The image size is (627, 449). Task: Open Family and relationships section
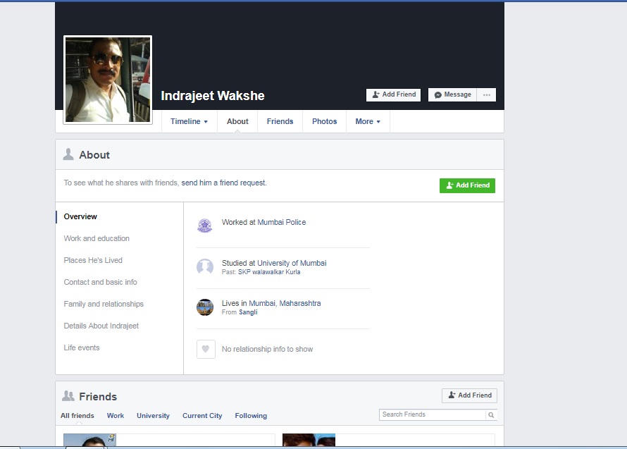click(x=104, y=304)
